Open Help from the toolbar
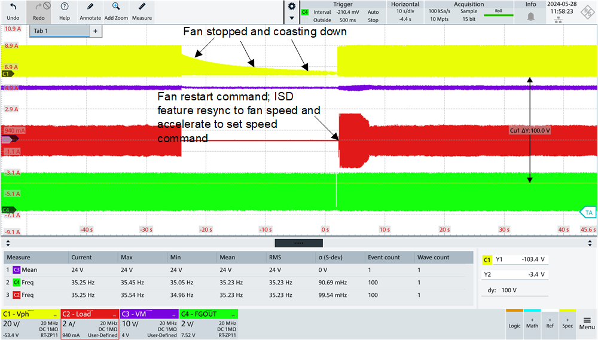The width and height of the screenshot is (598, 340). coord(65,7)
